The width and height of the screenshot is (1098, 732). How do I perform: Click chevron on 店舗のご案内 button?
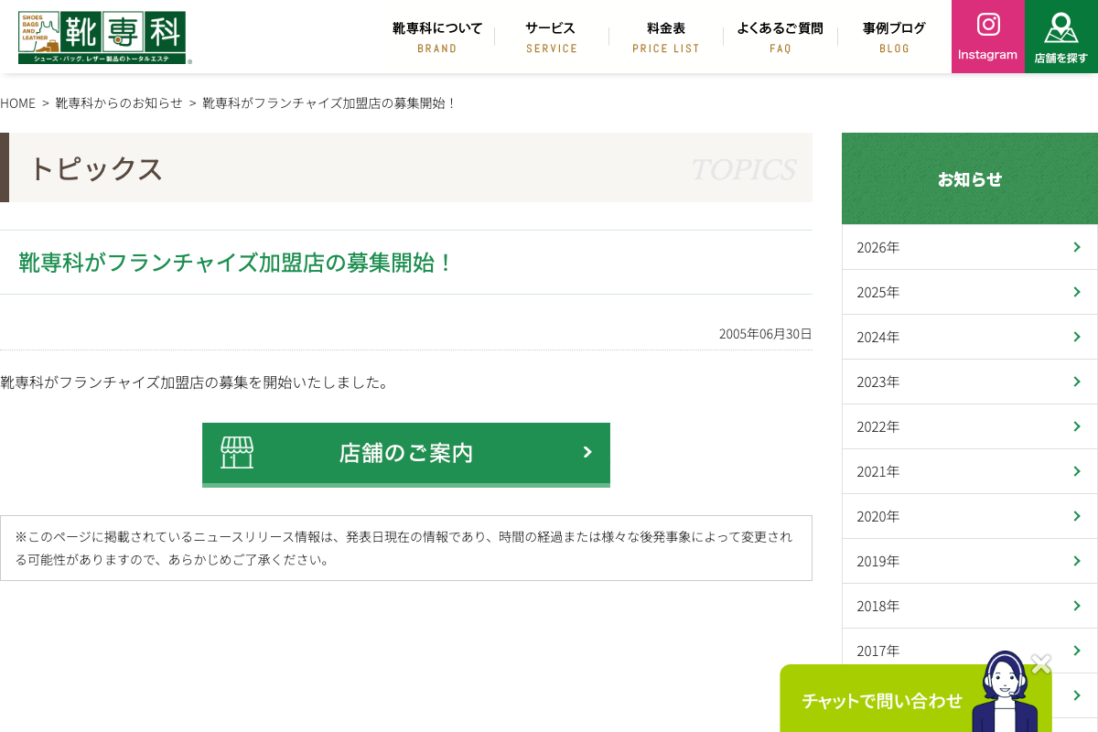pyautogui.click(x=587, y=452)
